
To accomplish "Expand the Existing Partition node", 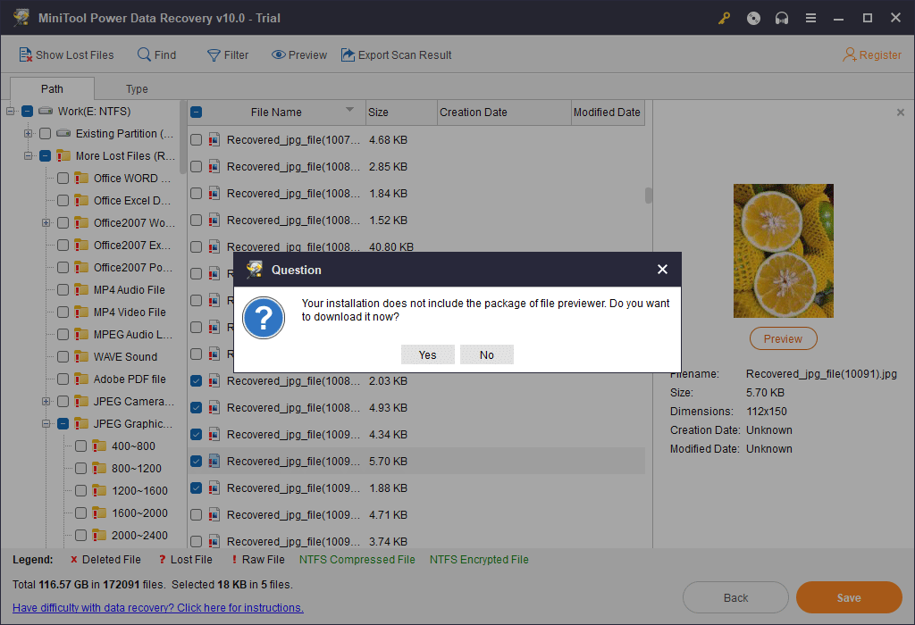I will pyautogui.click(x=28, y=134).
